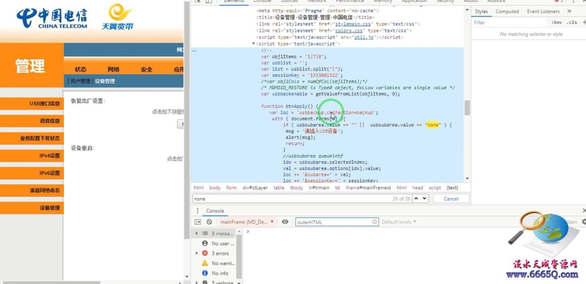Toggle the console sidebar panel icon
Image resolution: width=586 pixels, height=284 pixels.
tap(197, 222)
